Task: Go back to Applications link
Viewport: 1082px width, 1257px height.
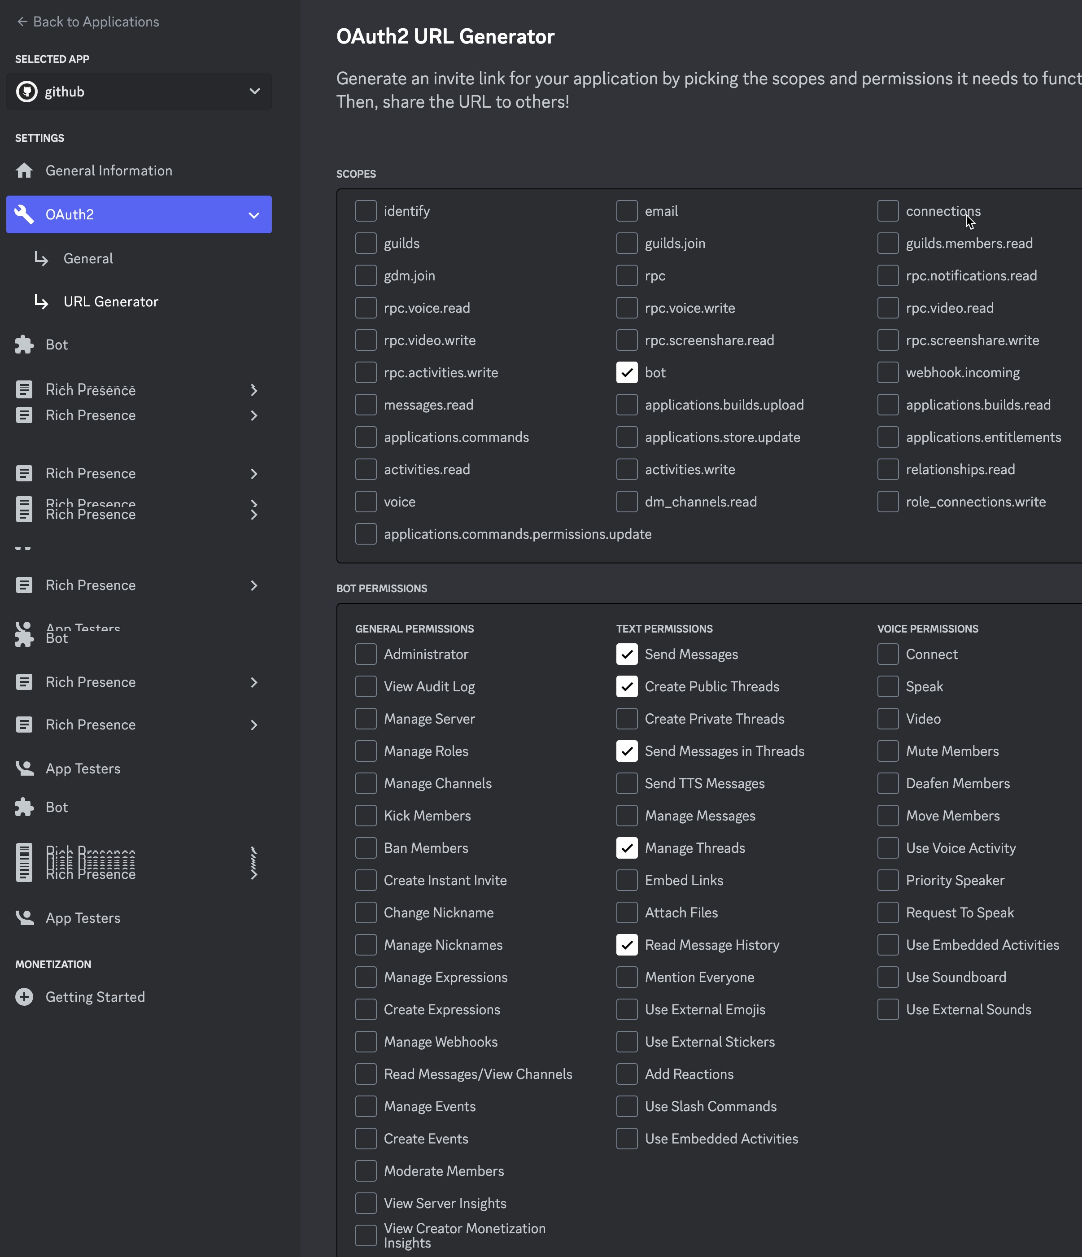Action: (96, 22)
